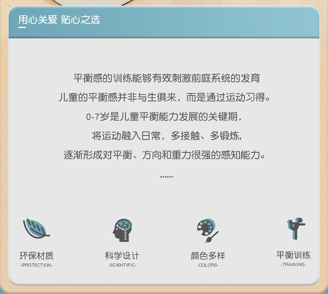Select the 科学设计 label
Screen dimensions: 328x294
pyautogui.click(x=122, y=255)
